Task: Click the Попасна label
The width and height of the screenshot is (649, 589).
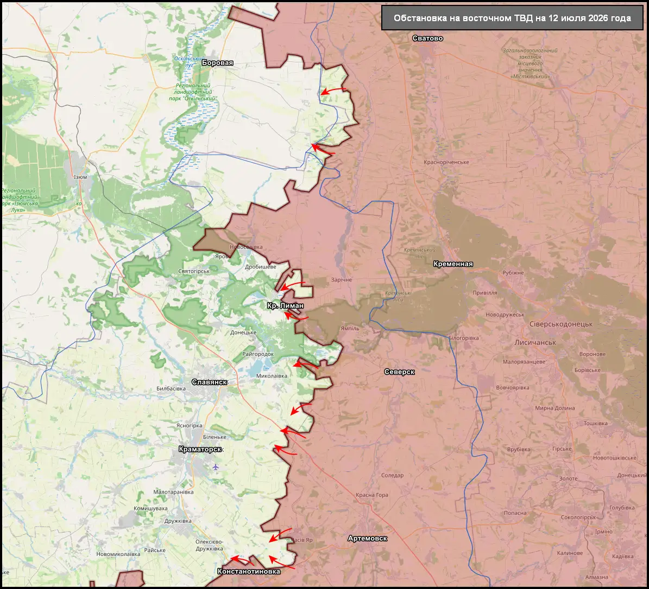Action: point(515,514)
